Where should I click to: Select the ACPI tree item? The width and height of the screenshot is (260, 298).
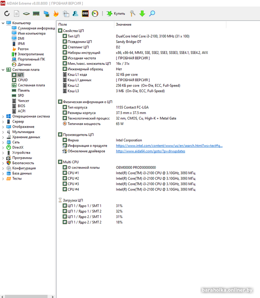pos(19,111)
